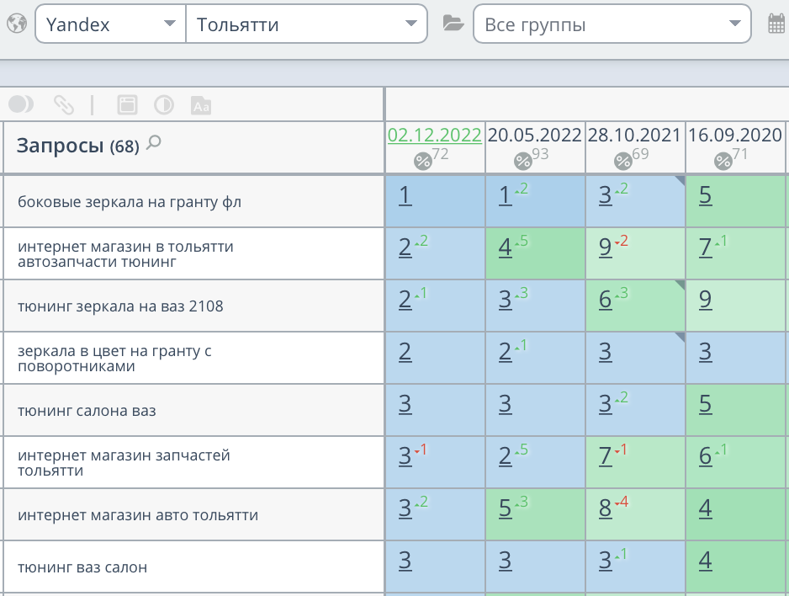Image resolution: width=789 pixels, height=596 pixels.
Task: Open position 9 for автозапчасти тюнинг on 28.10.2021
Action: coord(606,247)
